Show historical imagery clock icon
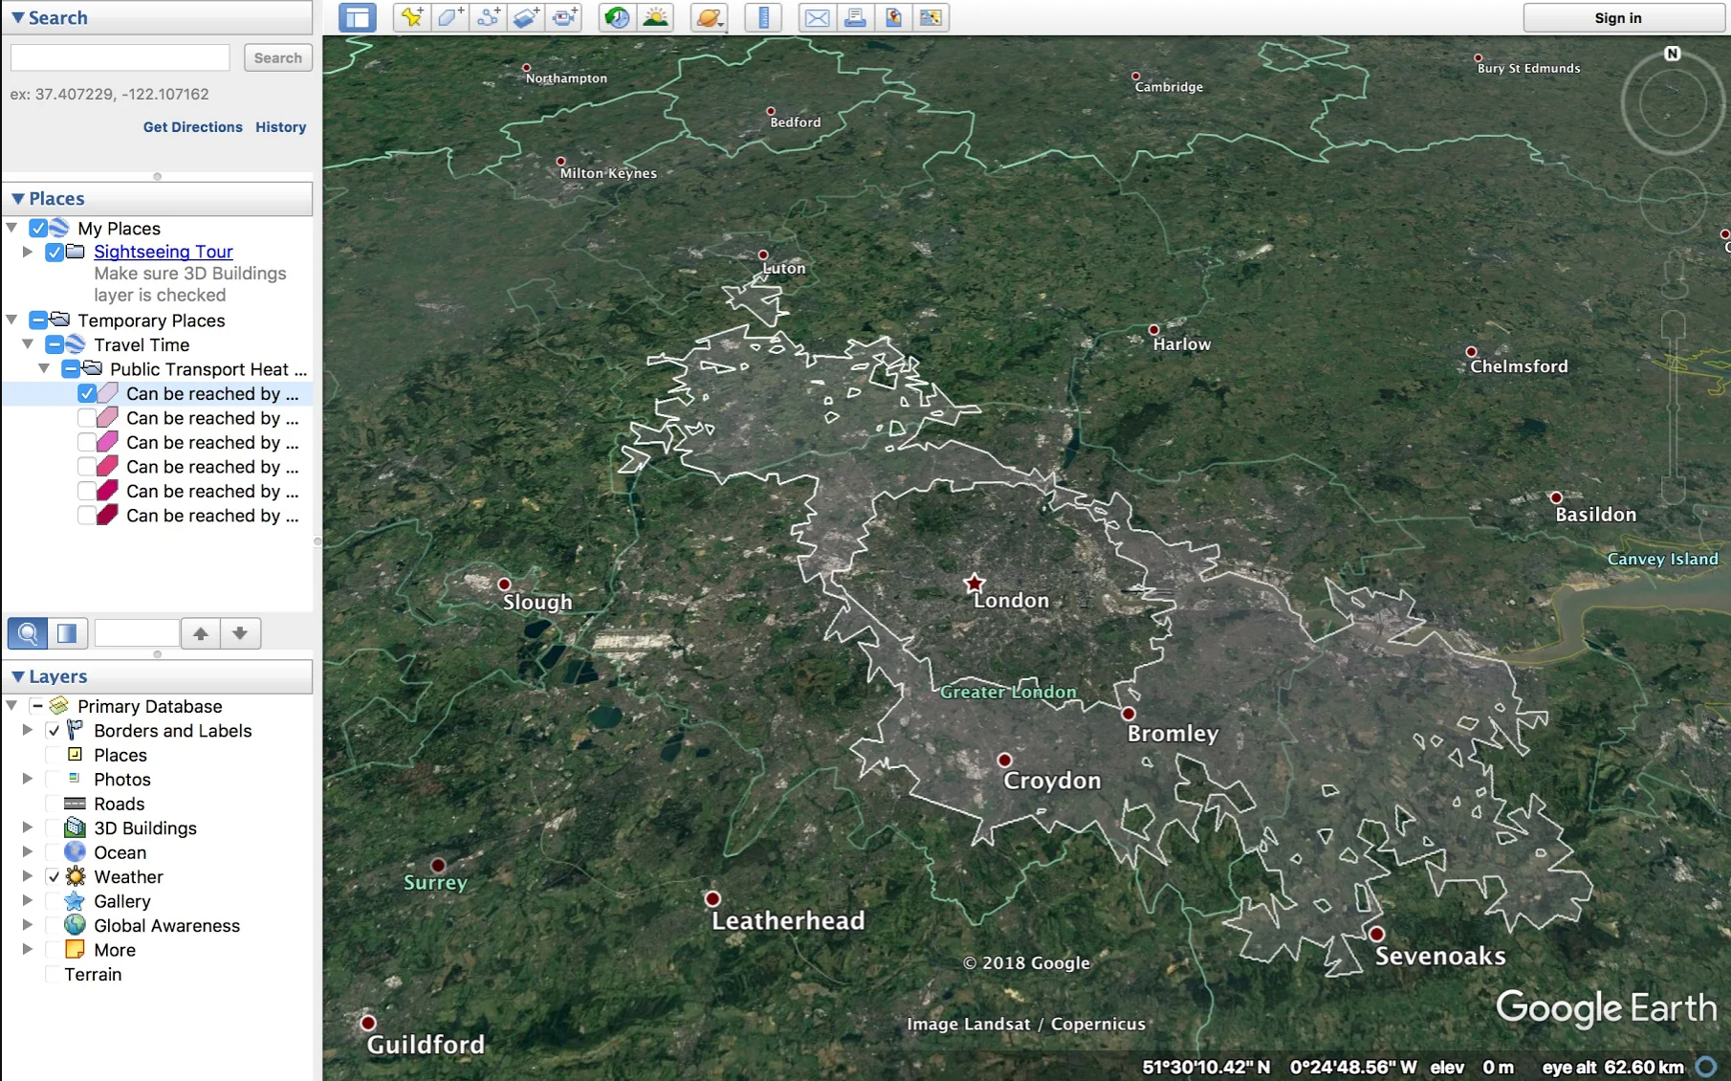1731x1081 pixels. pos(618,17)
